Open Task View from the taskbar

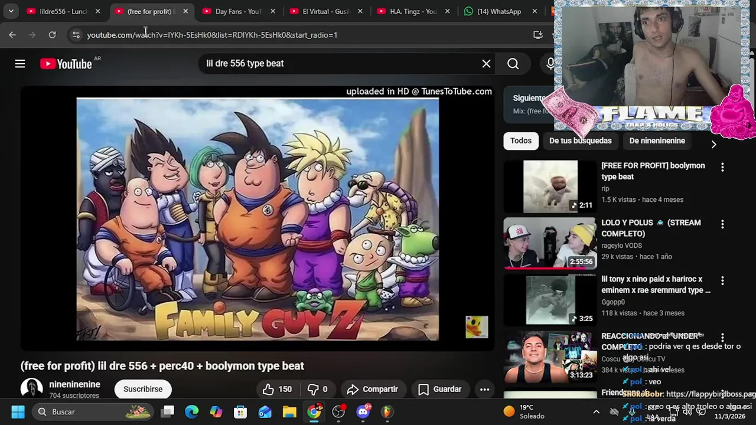(x=168, y=411)
